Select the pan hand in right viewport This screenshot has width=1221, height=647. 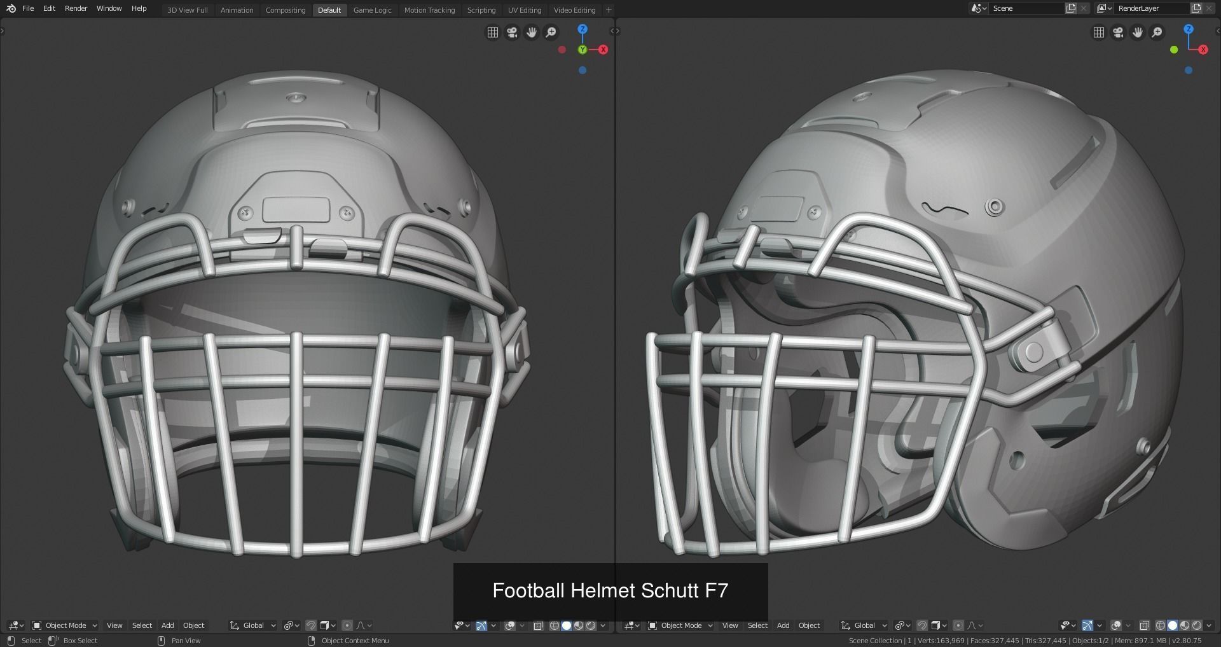(1138, 32)
